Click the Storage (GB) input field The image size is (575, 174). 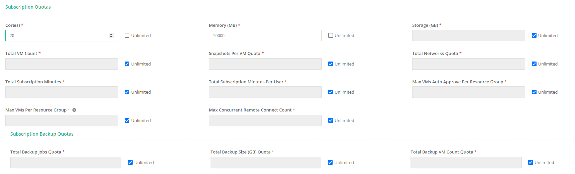(x=468, y=36)
